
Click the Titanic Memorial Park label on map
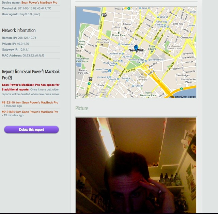(x=148, y=94)
